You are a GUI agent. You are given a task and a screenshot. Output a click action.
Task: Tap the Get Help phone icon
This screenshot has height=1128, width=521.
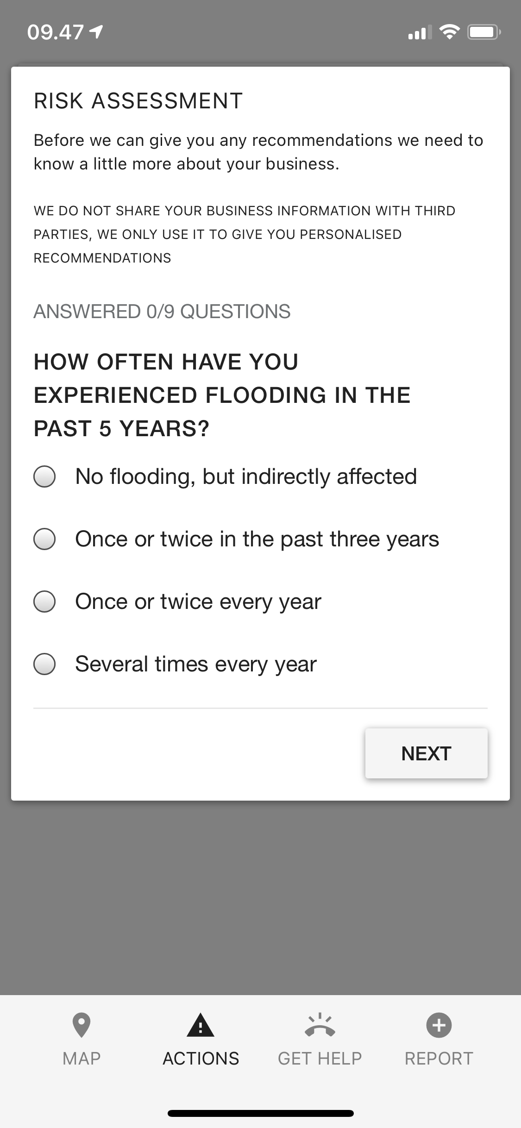[x=320, y=1025]
